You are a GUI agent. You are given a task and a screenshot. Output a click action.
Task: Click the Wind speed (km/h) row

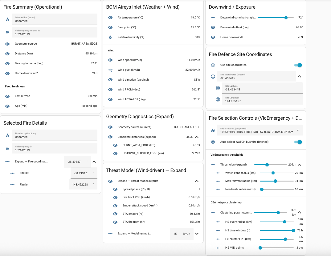(154, 60)
